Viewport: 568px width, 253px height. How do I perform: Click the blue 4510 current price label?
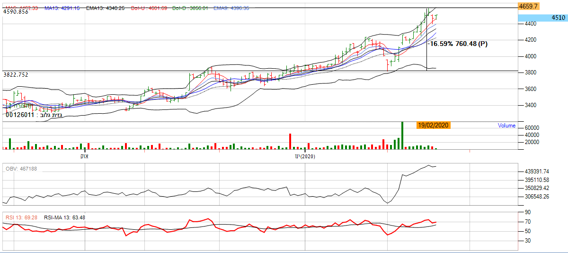542,18
